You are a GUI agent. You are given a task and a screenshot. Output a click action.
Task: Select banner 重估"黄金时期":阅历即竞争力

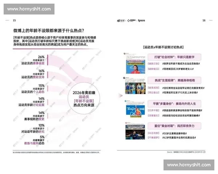(174, 126)
